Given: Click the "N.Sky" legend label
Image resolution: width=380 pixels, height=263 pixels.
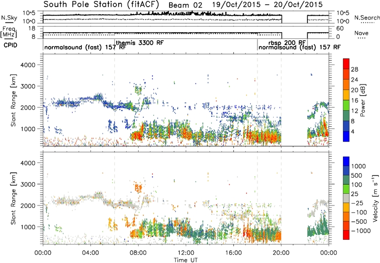Looking at the screenshot, I should [x=9, y=18].
